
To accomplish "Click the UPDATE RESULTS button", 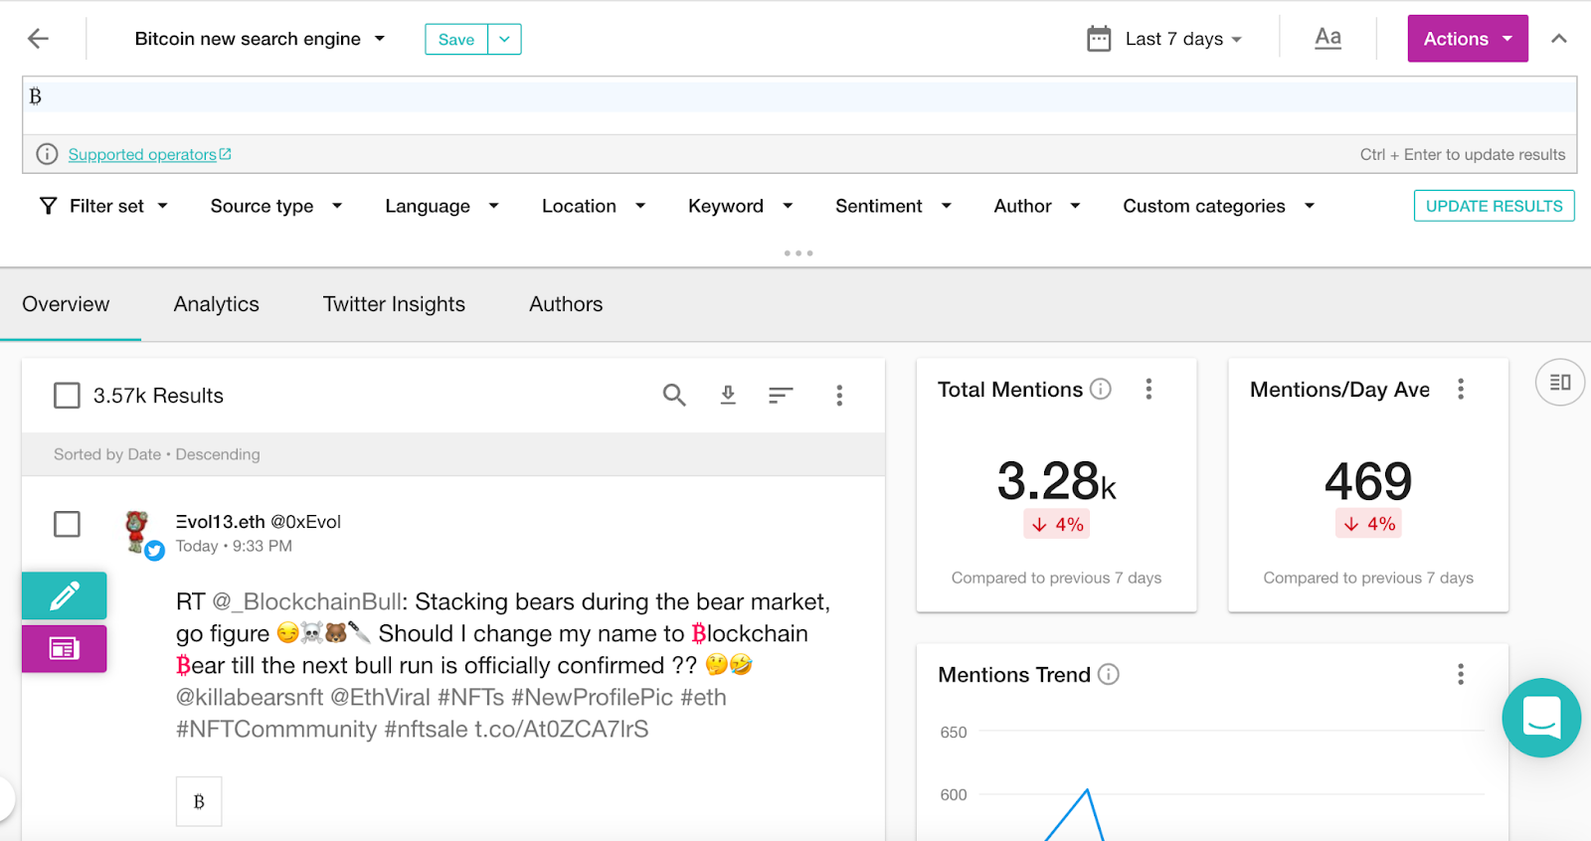I will coord(1494,206).
